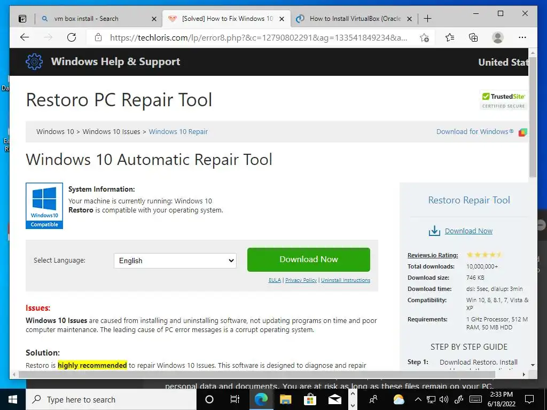Image resolution: width=547 pixels, height=410 pixels.
Task: Open the Favorites list
Action: click(x=450, y=37)
